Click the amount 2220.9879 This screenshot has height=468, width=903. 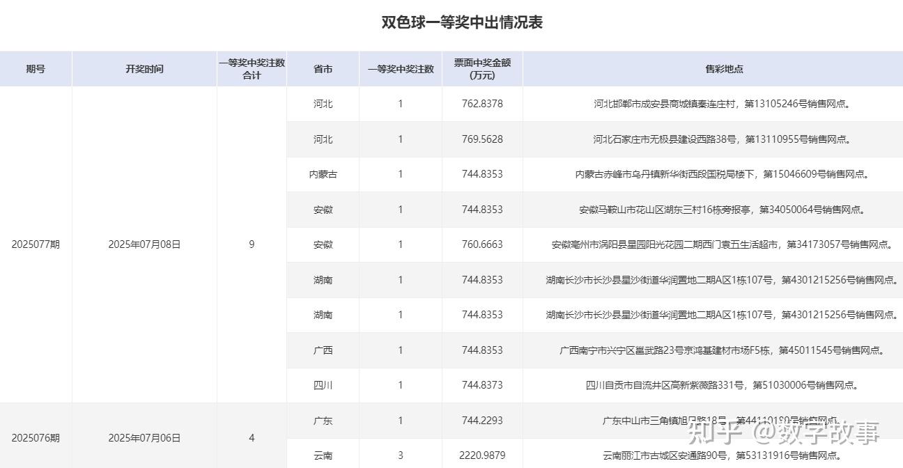(482, 455)
